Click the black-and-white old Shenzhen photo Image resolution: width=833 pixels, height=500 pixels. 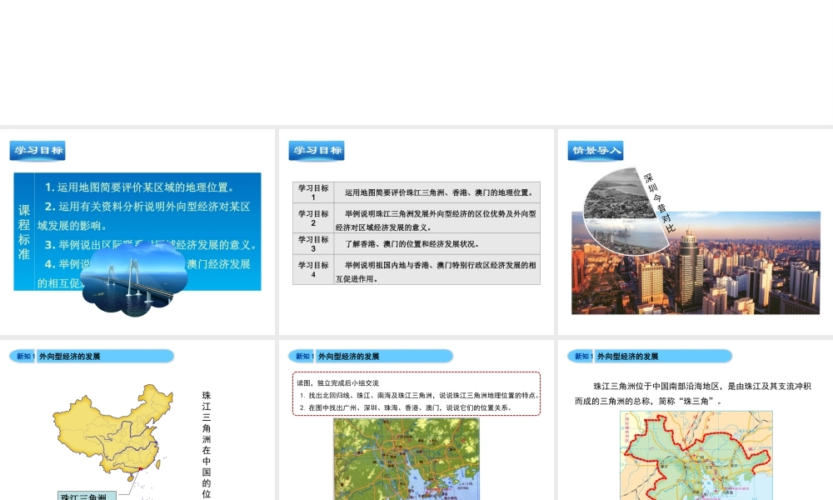(x=618, y=194)
